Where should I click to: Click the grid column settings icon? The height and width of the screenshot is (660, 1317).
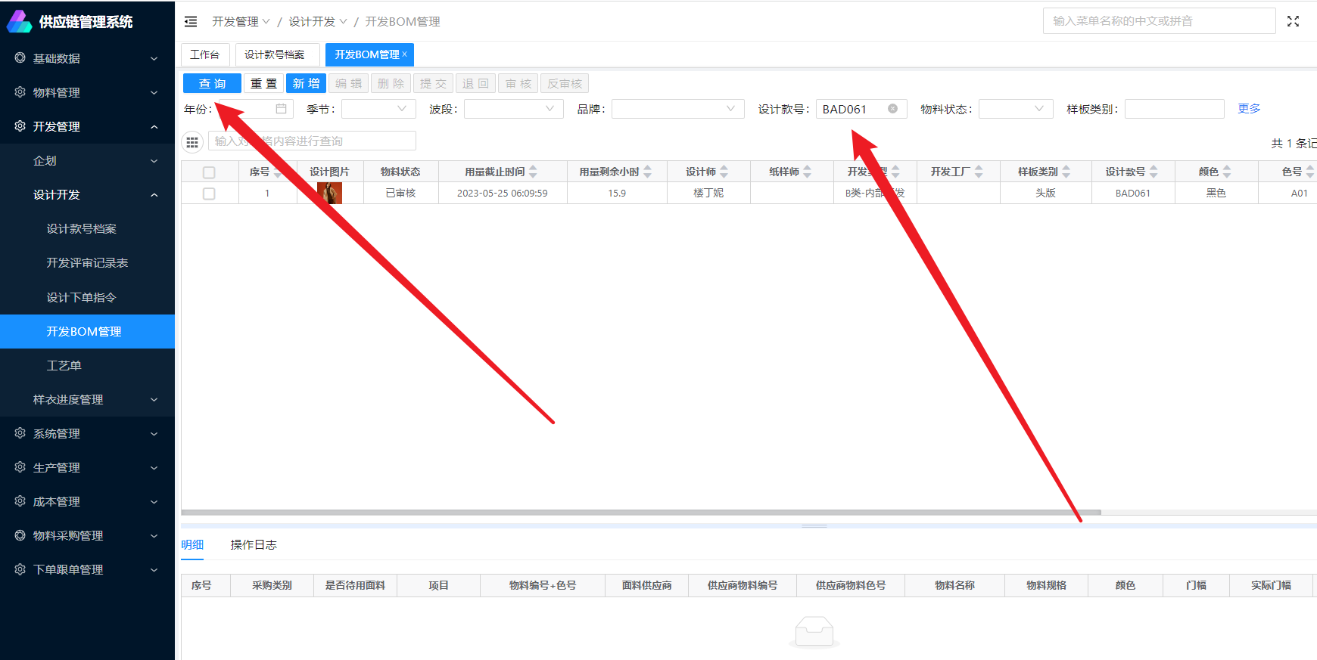click(192, 141)
